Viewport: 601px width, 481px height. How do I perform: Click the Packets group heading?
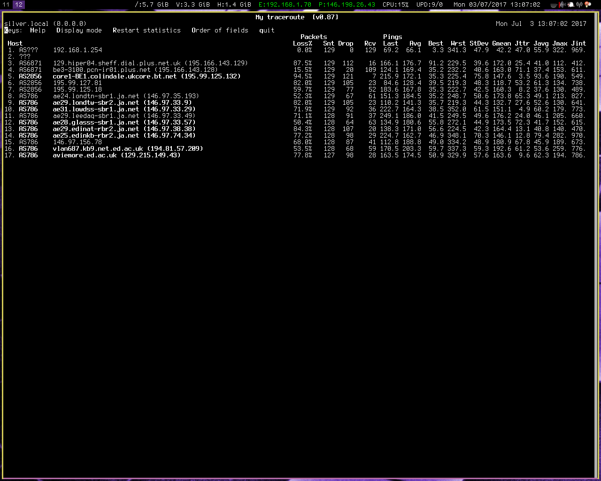(314, 37)
